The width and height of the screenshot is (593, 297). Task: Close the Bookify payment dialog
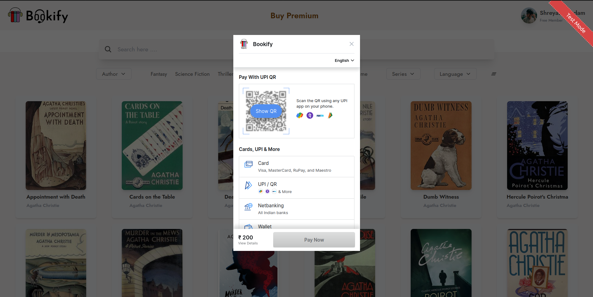[x=351, y=44]
